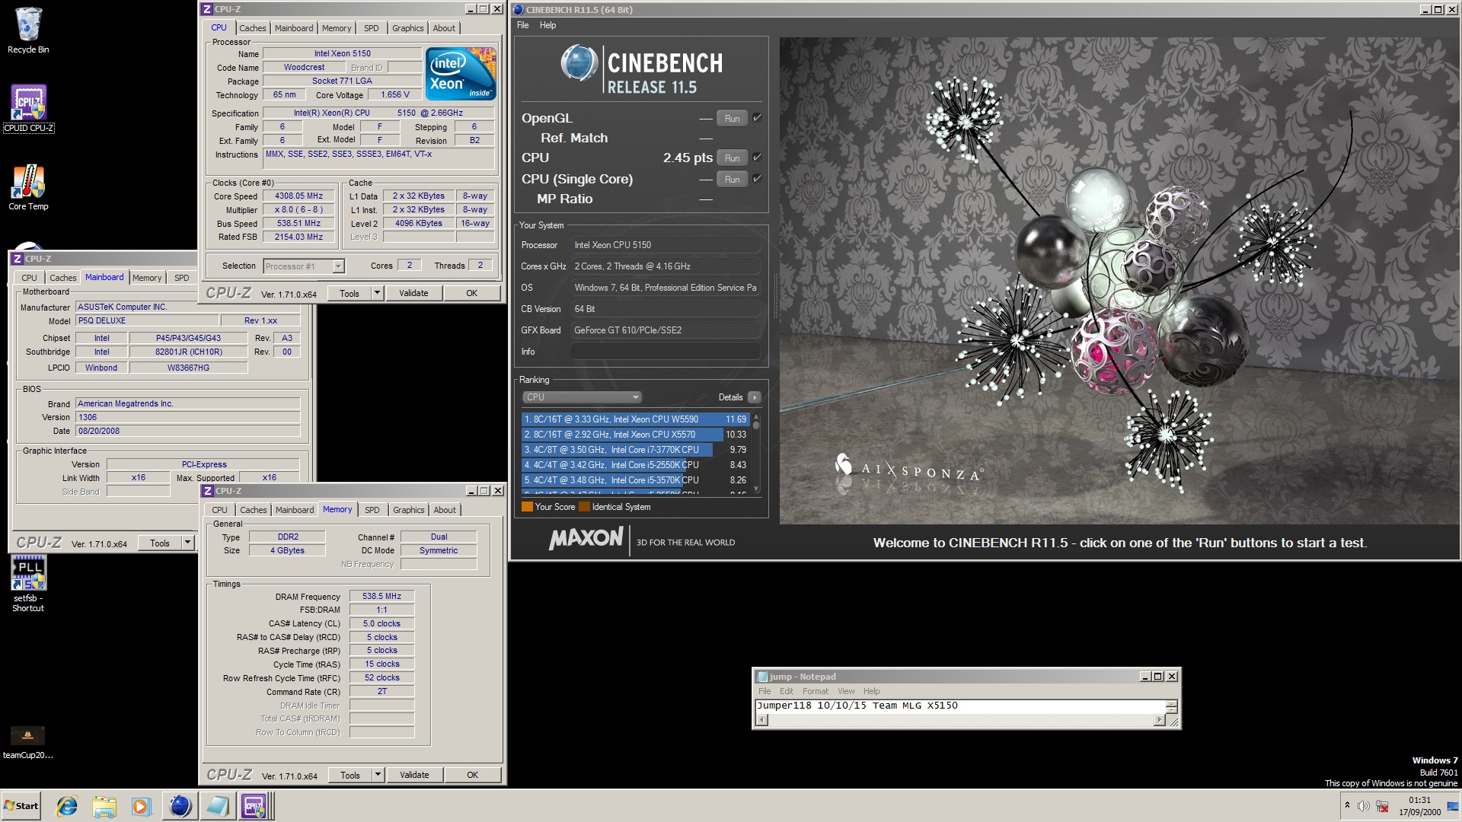Open Tools dropdown arrow in Memory CPU-Z window
1462x822 pixels.
(377, 775)
